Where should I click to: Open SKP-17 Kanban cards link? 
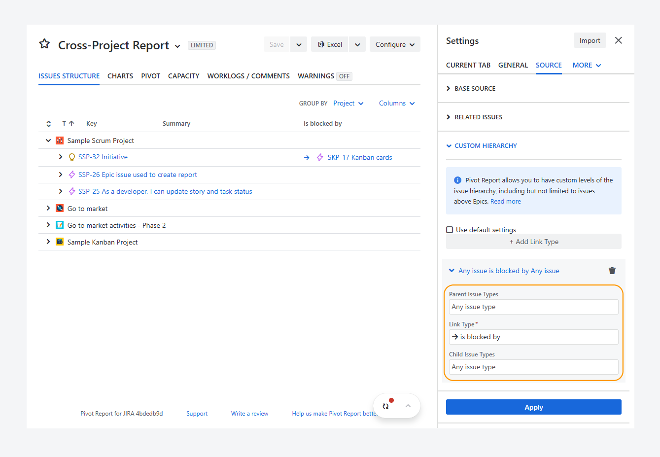pyautogui.click(x=360, y=158)
